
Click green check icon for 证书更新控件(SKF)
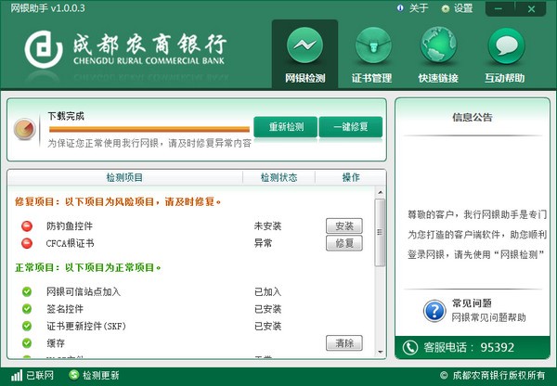click(x=27, y=326)
